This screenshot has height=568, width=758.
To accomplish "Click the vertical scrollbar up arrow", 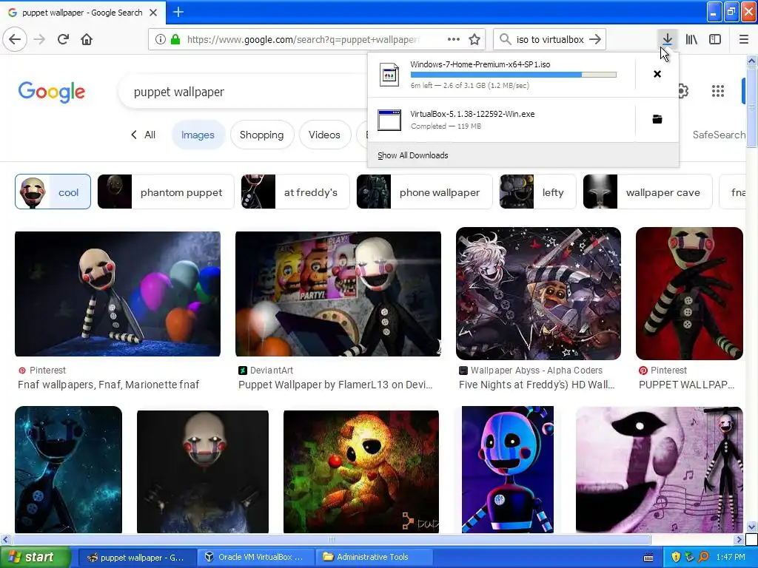I will [x=751, y=61].
